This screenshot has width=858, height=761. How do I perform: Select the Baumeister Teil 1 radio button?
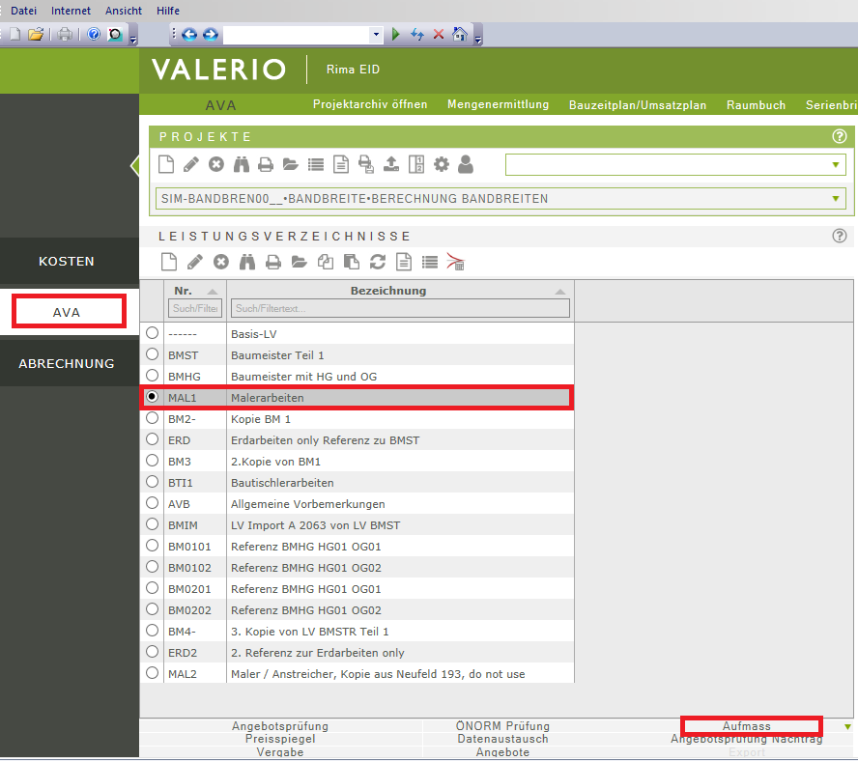[x=152, y=354]
